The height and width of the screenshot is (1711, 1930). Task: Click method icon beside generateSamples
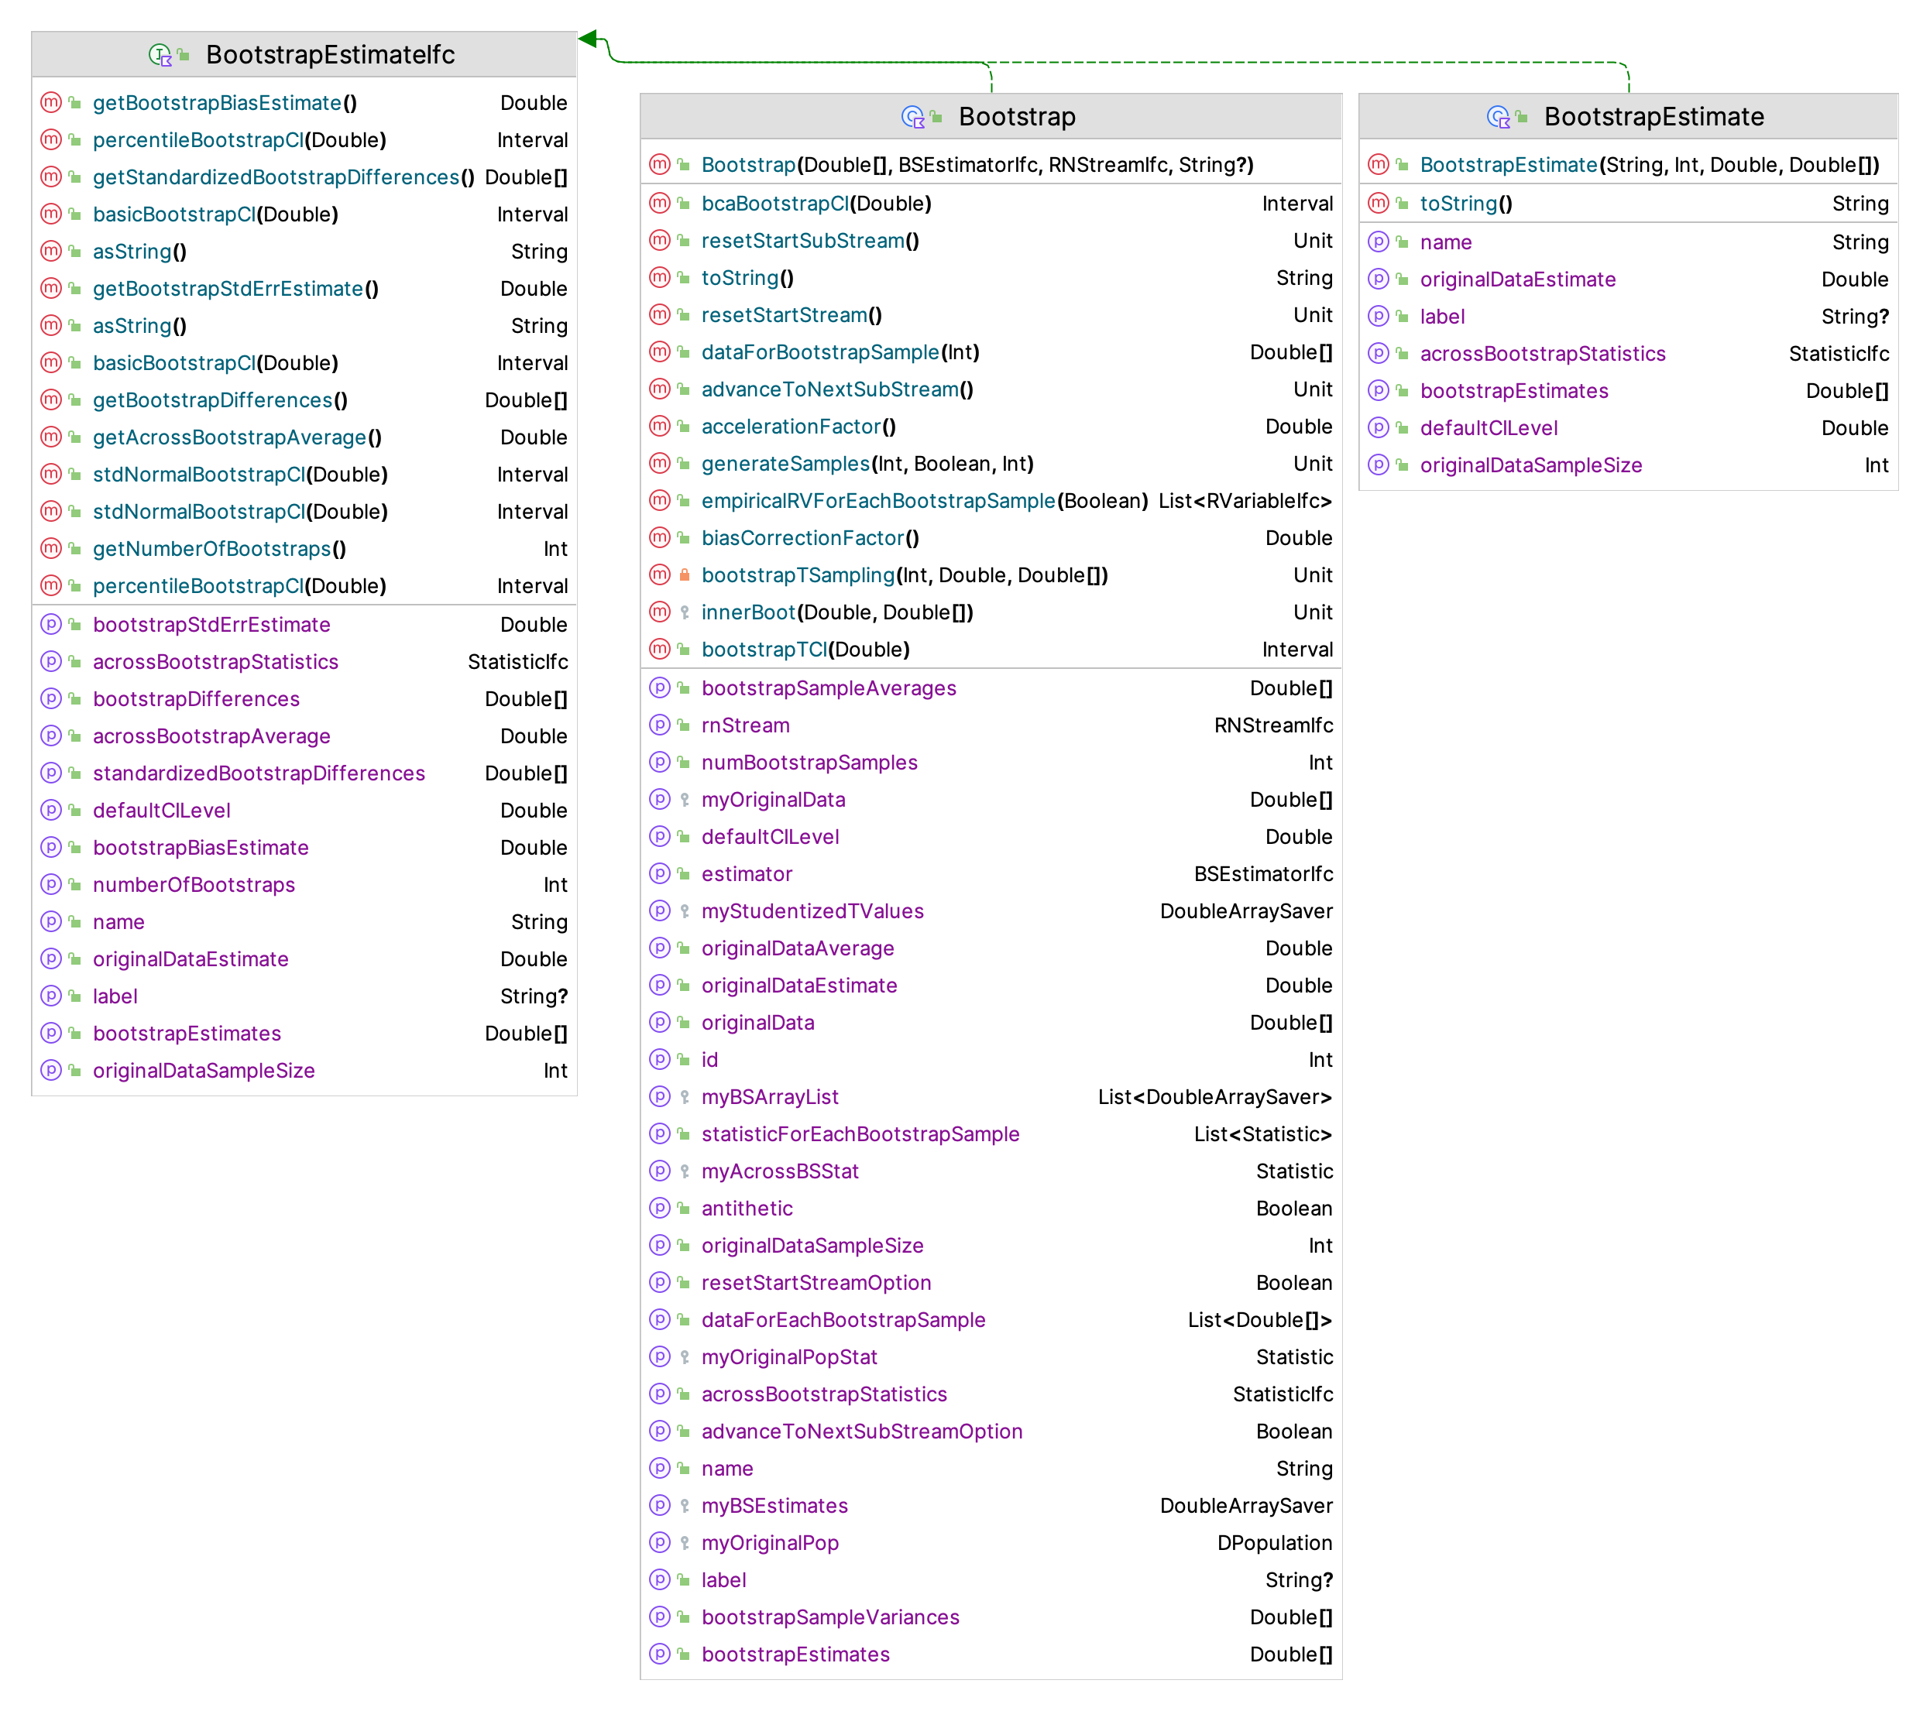(x=660, y=464)
